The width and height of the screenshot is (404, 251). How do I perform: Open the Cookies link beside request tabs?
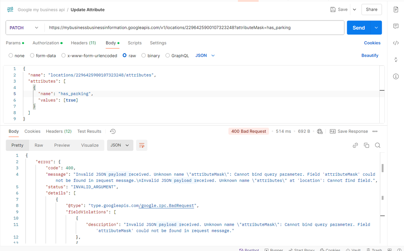pos(372,43)
